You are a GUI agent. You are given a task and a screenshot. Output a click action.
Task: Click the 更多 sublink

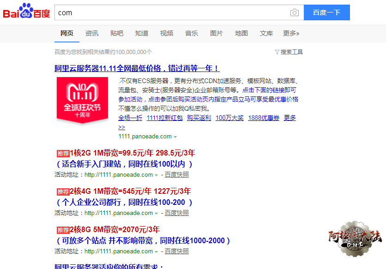click(x=290, y=118)
